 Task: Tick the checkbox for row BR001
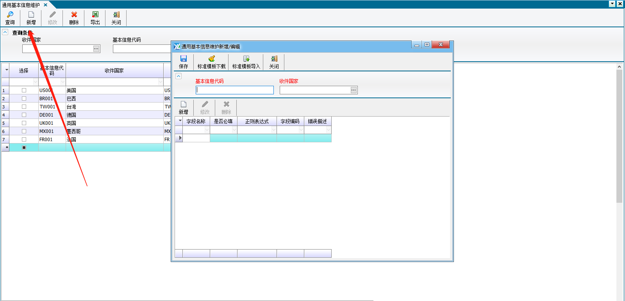pos(24,98)
